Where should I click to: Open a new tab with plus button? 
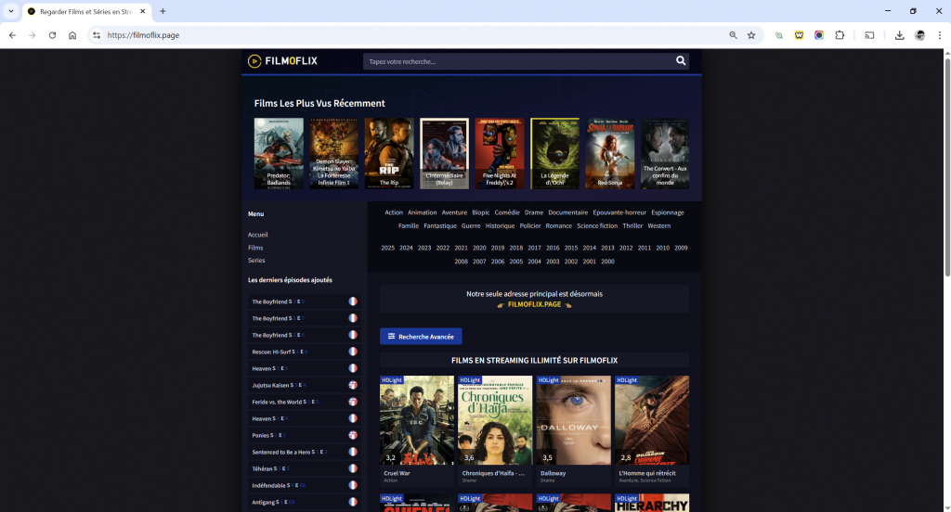tap(163, 11)
